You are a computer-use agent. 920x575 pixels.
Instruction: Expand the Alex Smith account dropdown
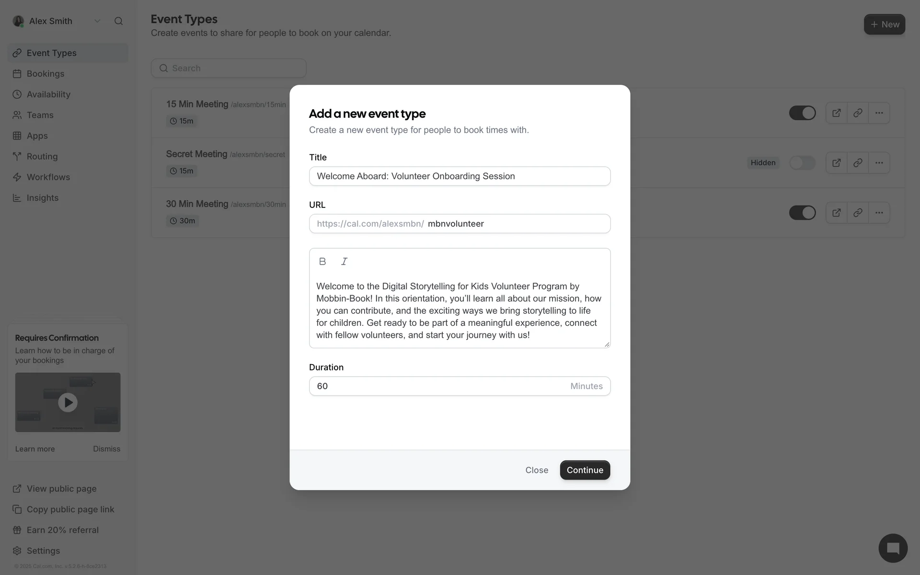(x=97, y=21)
